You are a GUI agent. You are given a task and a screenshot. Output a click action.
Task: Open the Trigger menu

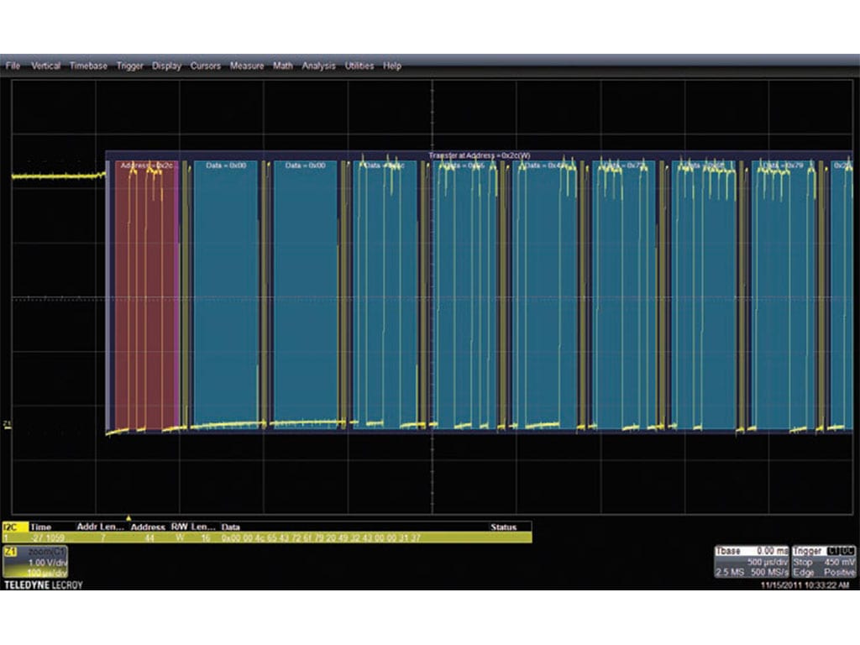(x=130, y=66)
